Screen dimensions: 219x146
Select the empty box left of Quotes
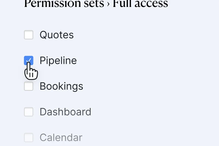29,35
